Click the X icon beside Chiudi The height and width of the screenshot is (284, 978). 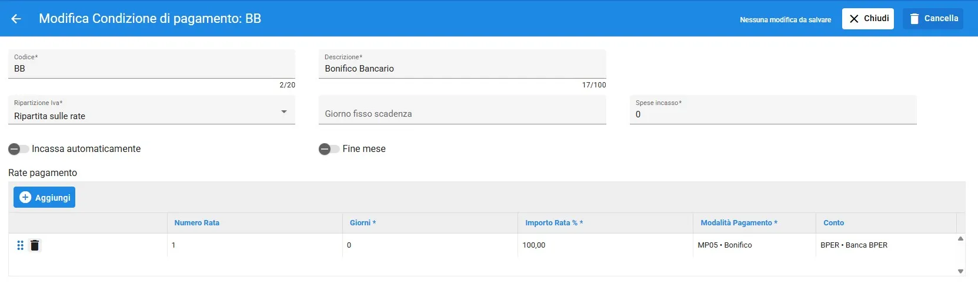854,19
